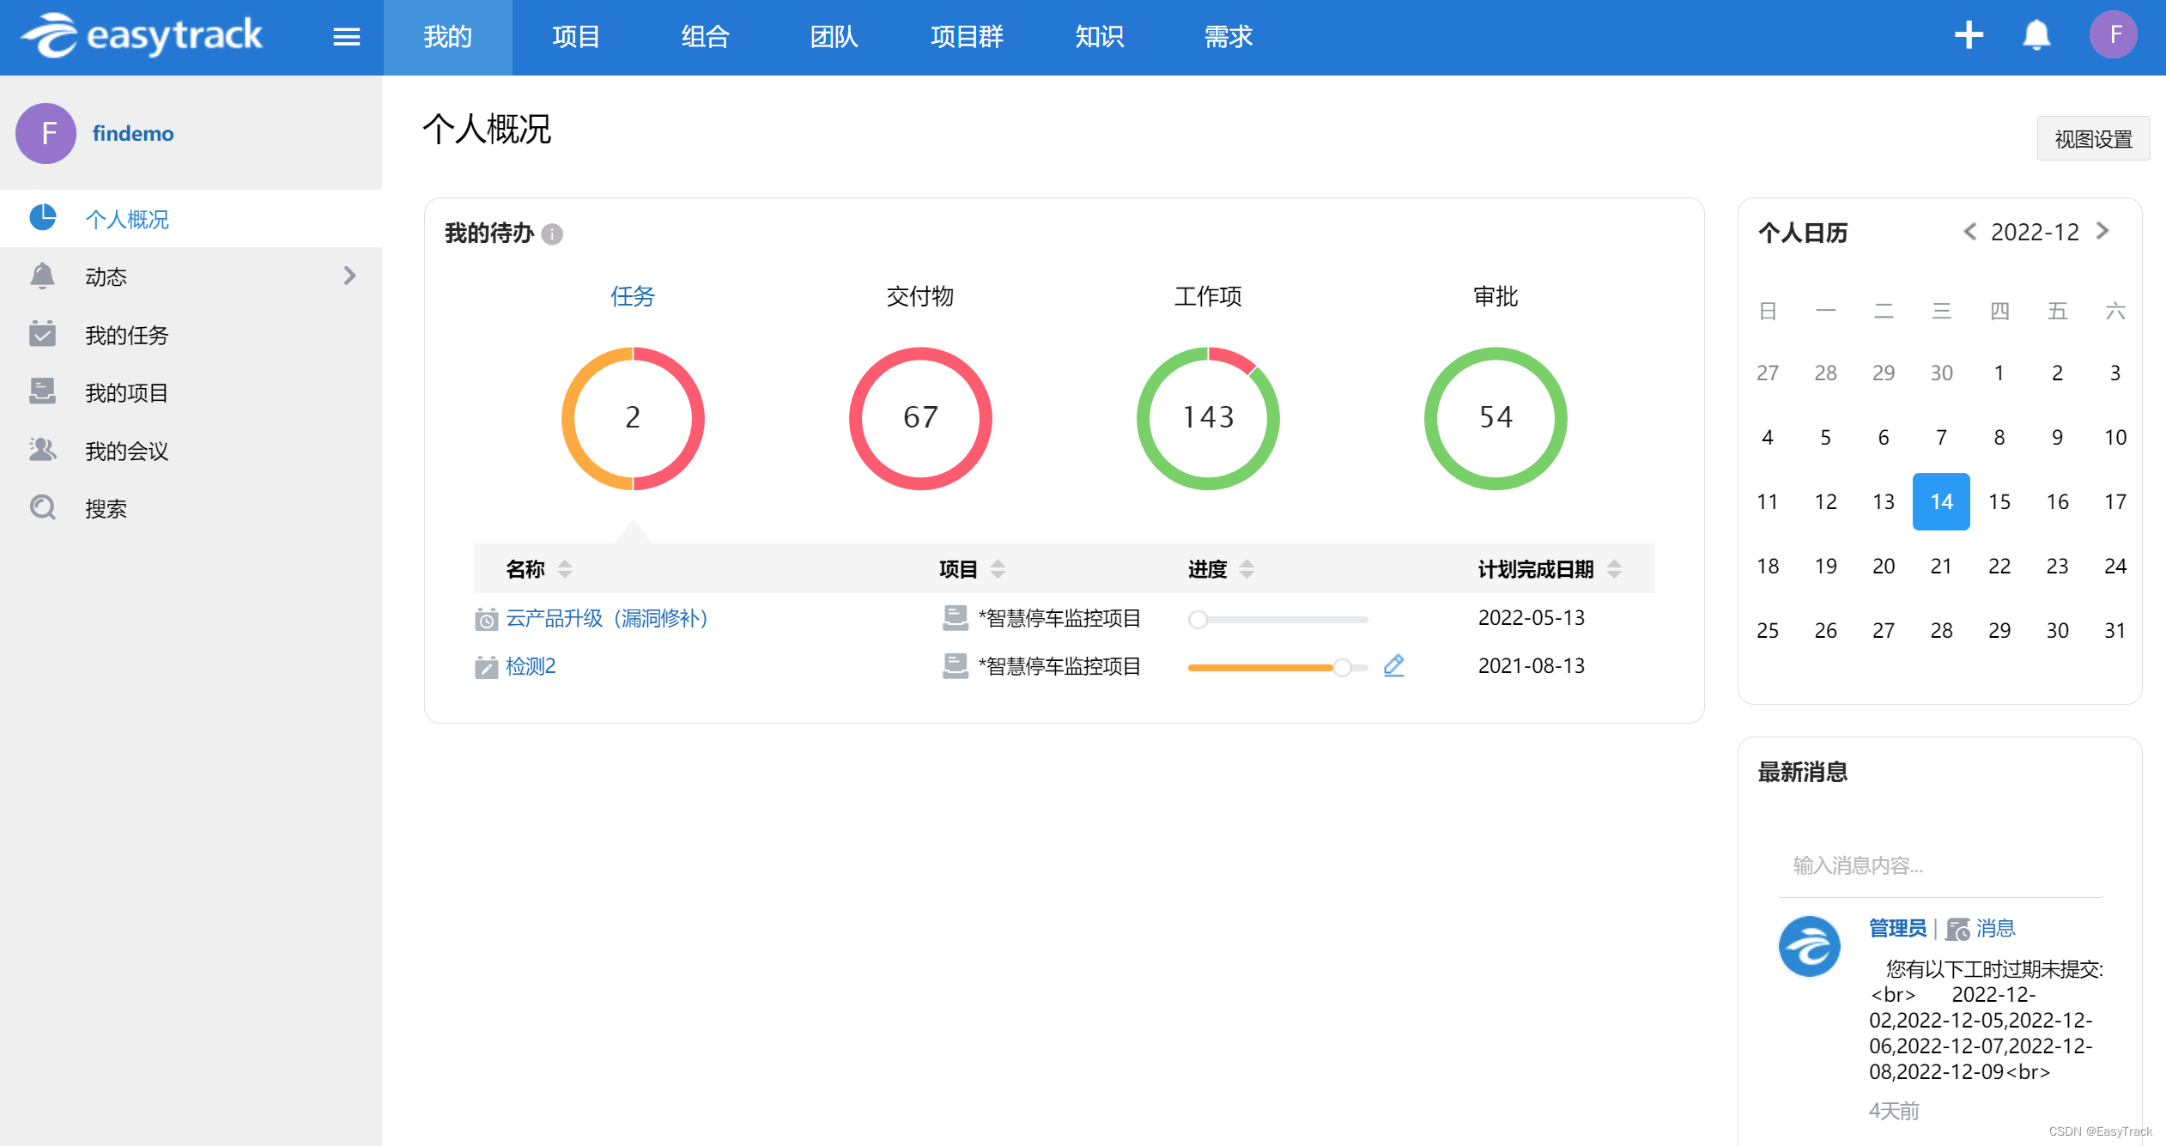Sort table by 名称 column
Screen dimensions: 2166x1146
tap(565, 568)
